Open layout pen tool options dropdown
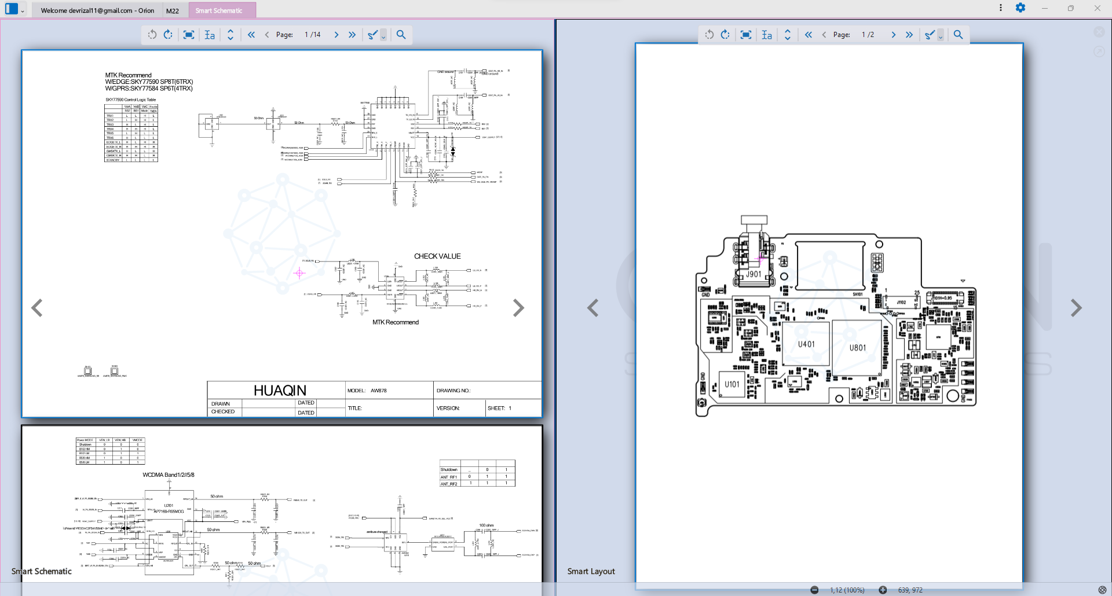The height and width of the screenshot is (596, 1112). coord(941,36)
